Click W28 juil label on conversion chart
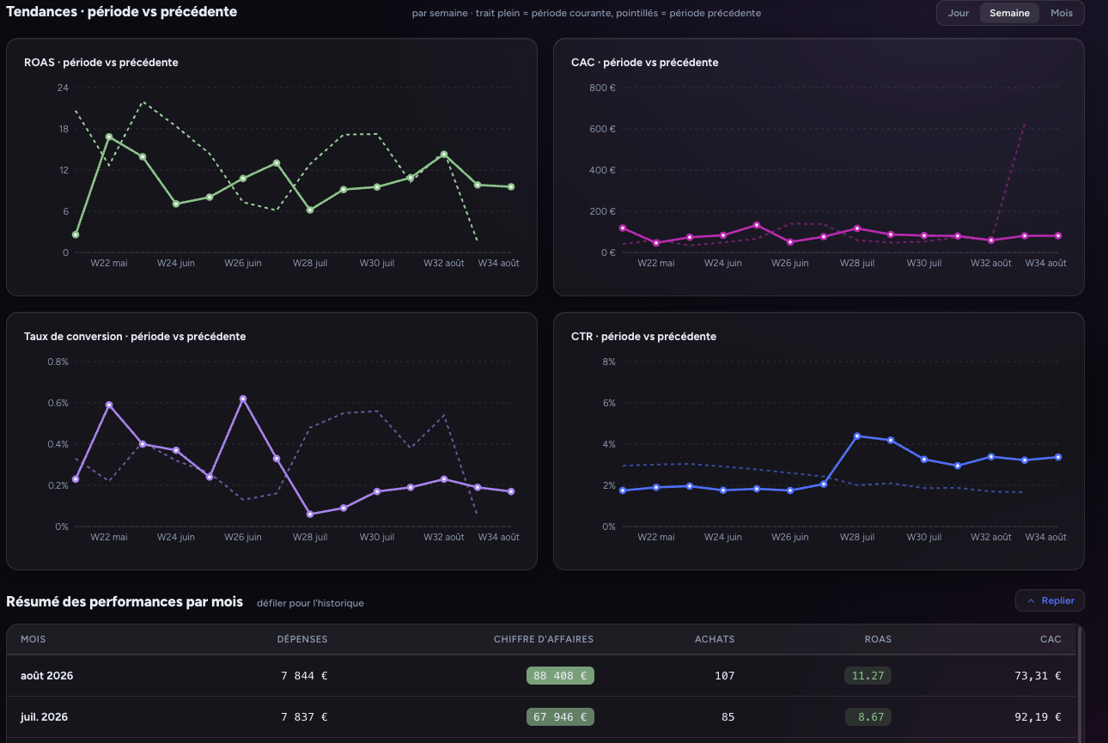Screen dimensions: 1108x743 [309, 537]
